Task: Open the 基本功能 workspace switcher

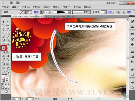Action: [112, 3]
